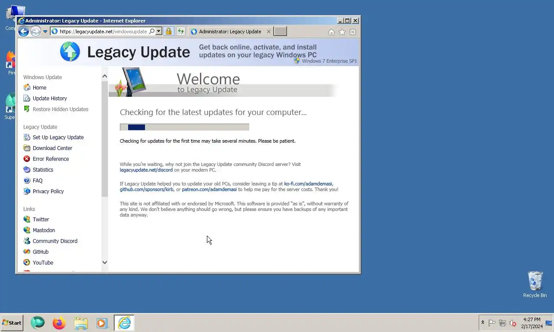Launch Firefox from the taskbar
Image resolution: width=554 pixels, height=332 pixels.
click(x=59, y=323)
